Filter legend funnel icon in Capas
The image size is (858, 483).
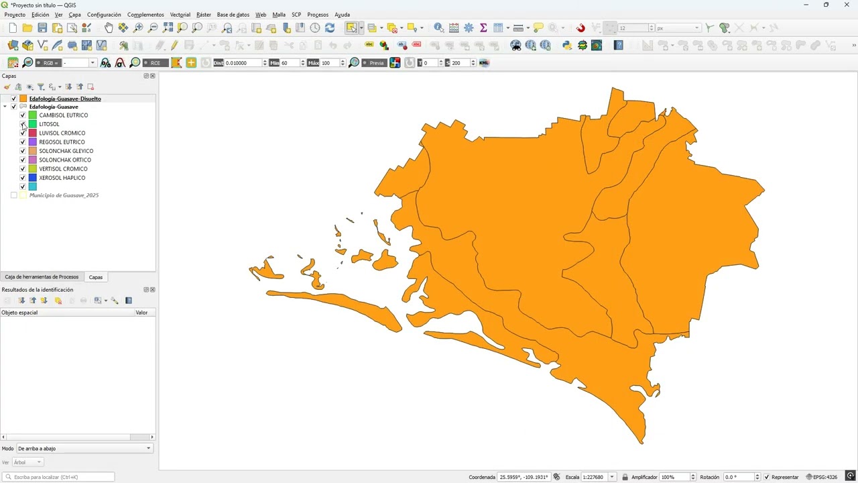pos(40,87)
